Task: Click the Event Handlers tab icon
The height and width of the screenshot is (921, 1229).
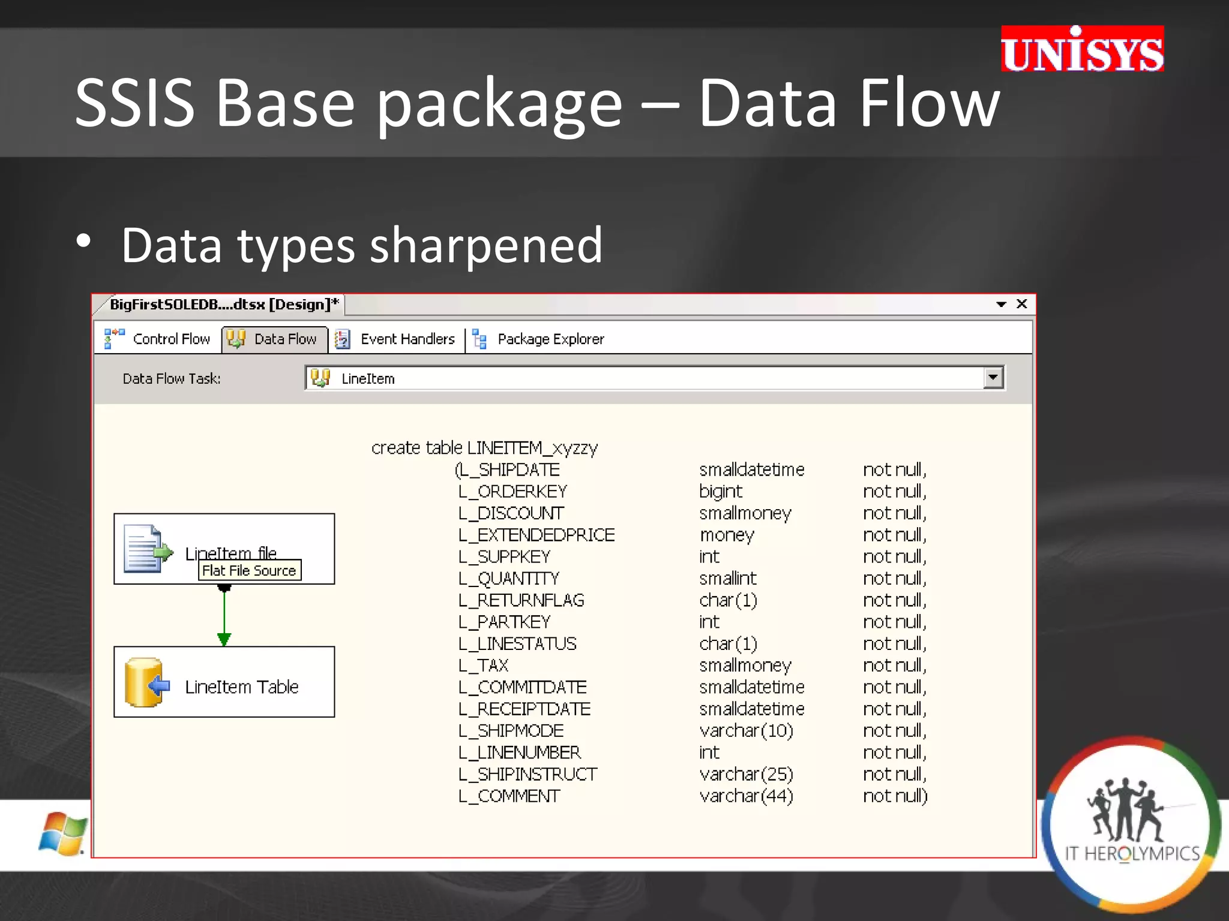Action: (342, 339)
